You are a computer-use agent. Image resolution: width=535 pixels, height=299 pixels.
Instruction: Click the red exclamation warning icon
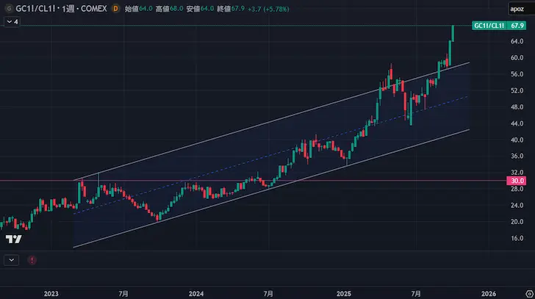(32, 259)
